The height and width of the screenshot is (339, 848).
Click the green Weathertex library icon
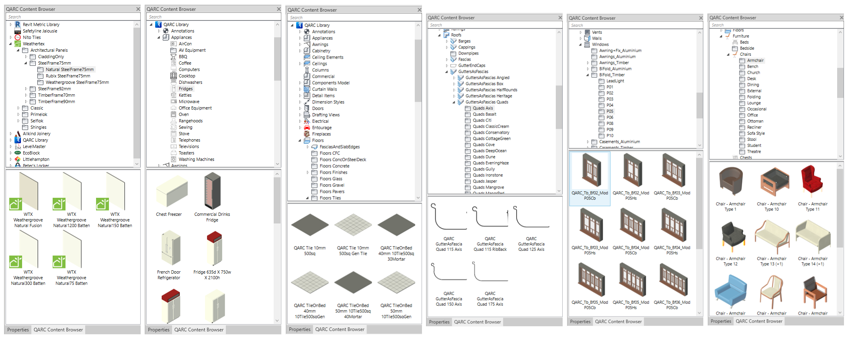(18, 44)
